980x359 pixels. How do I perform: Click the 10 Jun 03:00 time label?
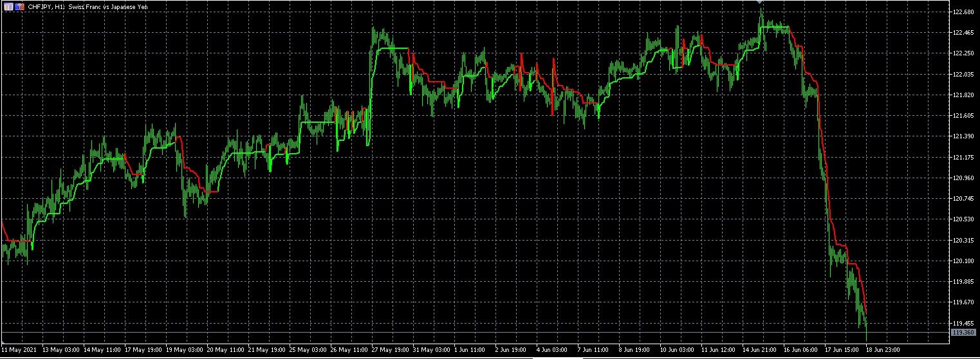(x=678, y=349)
